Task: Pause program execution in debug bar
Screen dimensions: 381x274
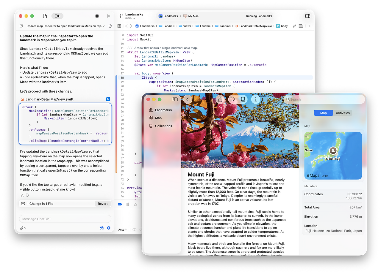Action: point(128,204)
